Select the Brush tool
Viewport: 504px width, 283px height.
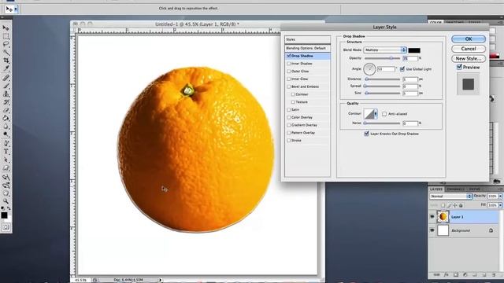coord(6,86)
